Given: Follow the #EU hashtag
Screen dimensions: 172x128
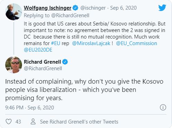Looking at the screenshot, I should pyautogui.click(x=55, y=43).
